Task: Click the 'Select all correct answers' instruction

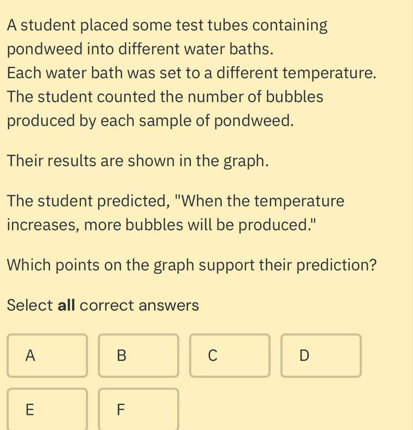Action: click(x=103, y=305)
